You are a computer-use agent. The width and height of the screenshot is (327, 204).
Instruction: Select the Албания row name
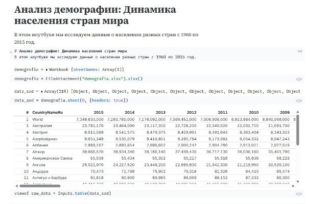tap(40, 145)
